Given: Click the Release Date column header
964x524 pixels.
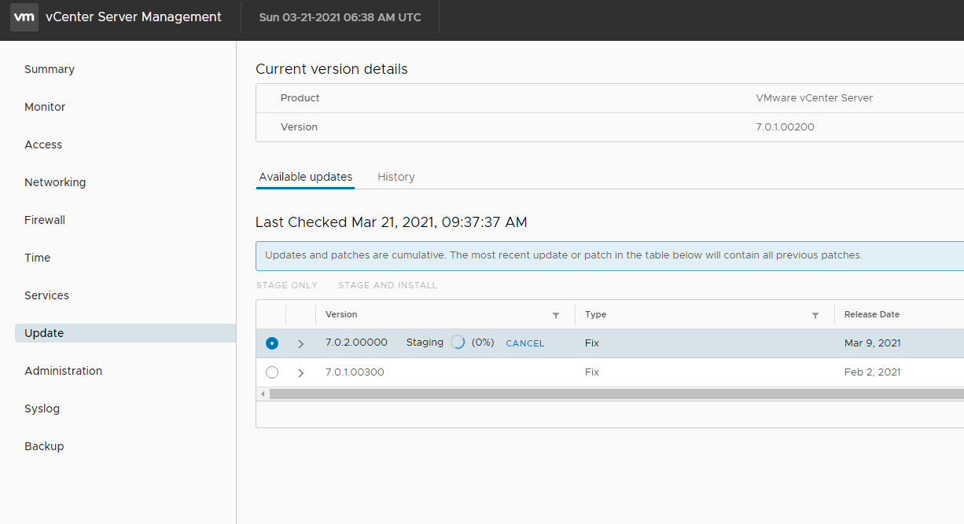Looking at the screenshot, I should click(872, 314).
